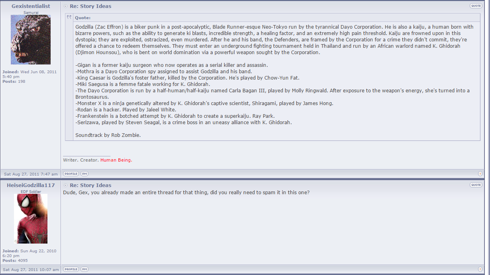Report Gexistentialist's post with the warning icon

[x=480, y=174]
